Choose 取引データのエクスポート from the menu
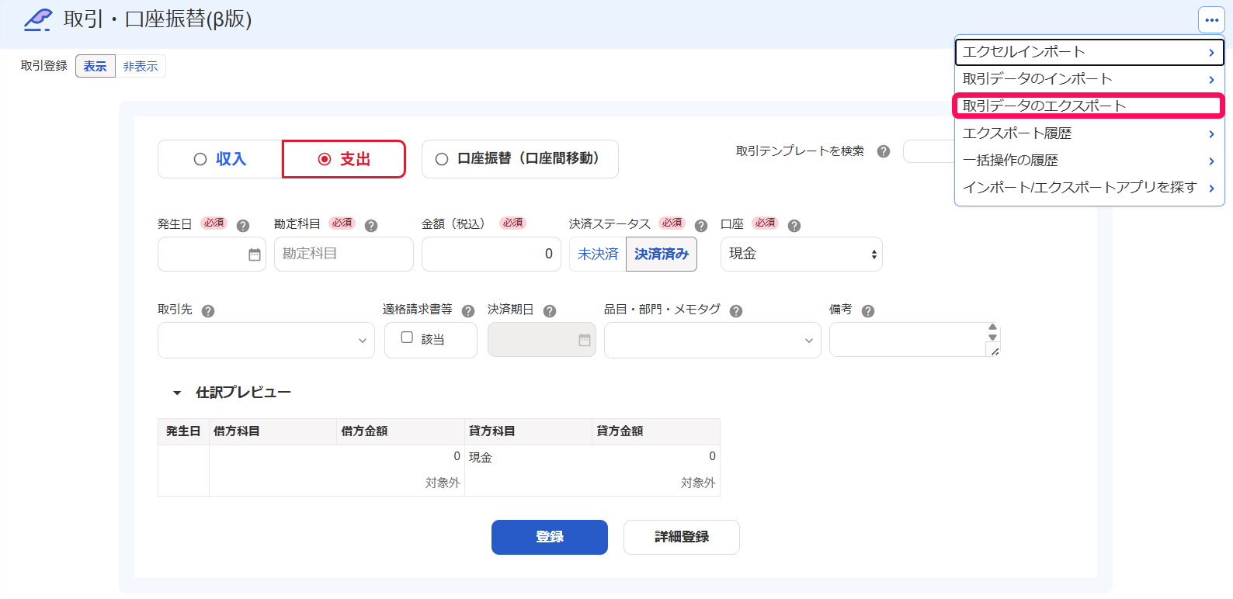This screenshot has width=1233, height=599. [1089, 106]
